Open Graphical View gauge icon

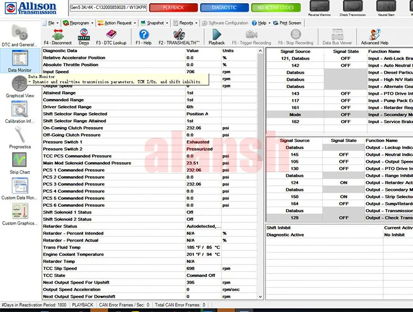tap(19, 84)
